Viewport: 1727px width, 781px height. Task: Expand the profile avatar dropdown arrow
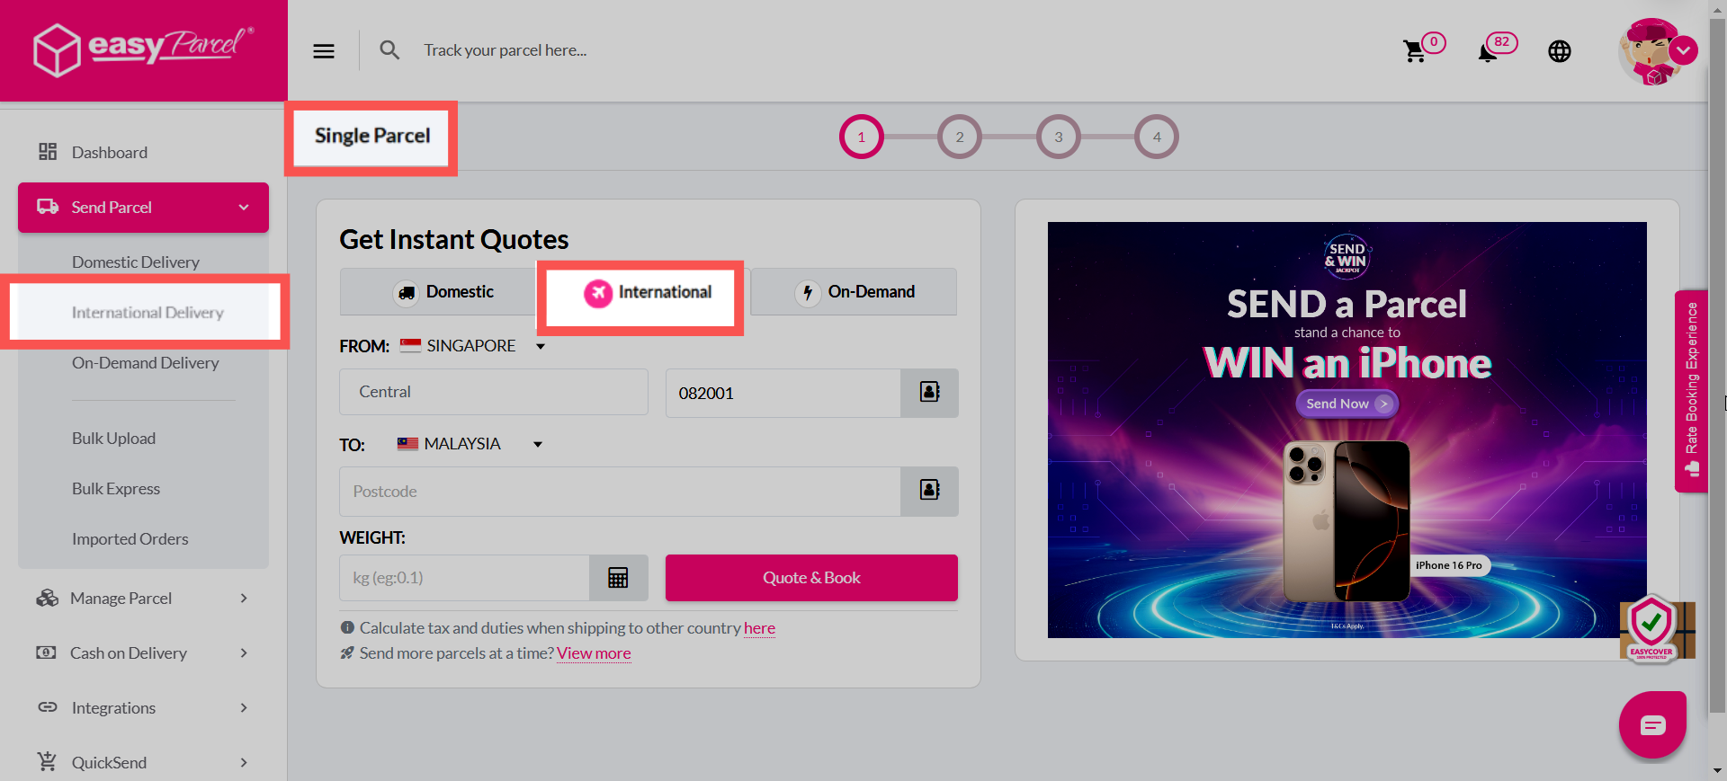1684,50
